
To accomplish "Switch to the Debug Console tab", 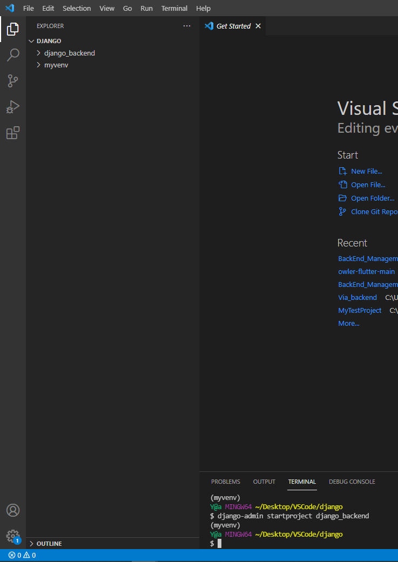I will (352, 482).
